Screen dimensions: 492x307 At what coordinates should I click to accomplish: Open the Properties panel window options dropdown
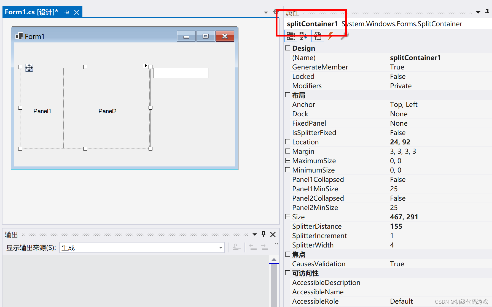pyautogui.click(x=478, y=12)
